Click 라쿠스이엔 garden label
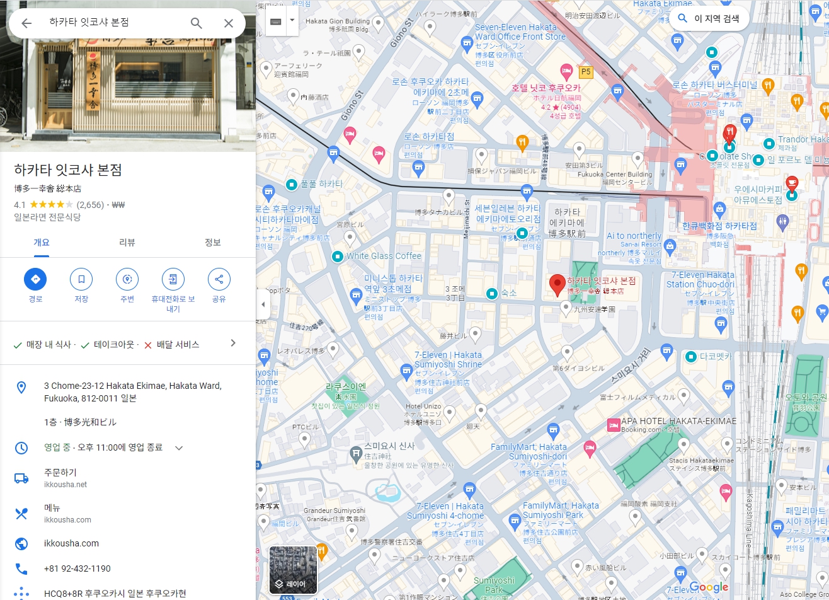Screen dimensions: 829x600 pyautogui.click(x=345, y=386)
